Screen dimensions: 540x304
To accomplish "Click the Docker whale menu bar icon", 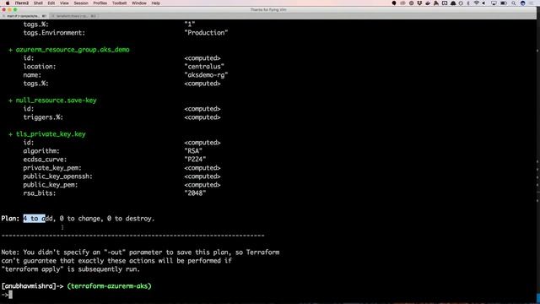I will (428, 3).
